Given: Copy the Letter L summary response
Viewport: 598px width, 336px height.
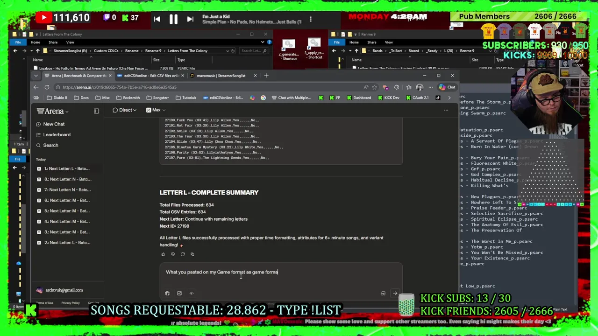Looking at the screenshot, I should point(192,254).
